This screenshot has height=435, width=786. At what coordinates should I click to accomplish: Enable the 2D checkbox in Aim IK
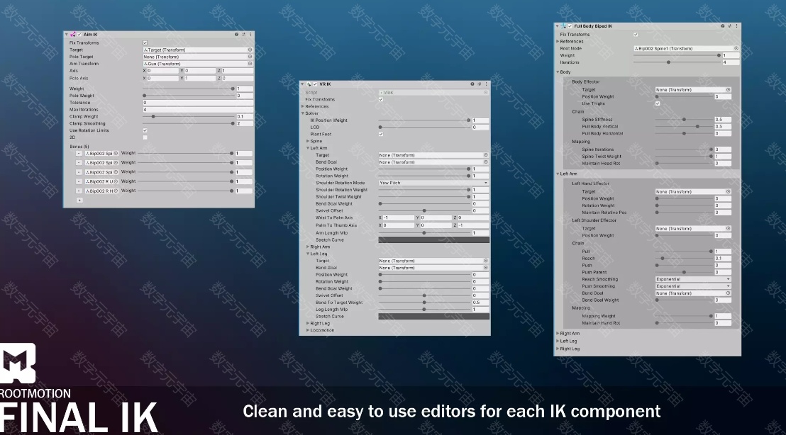(145, 137)
